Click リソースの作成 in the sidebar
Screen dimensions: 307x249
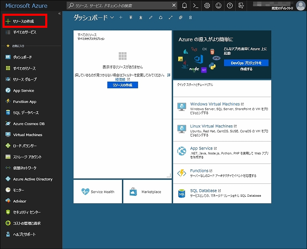click(x=24, y=21)
